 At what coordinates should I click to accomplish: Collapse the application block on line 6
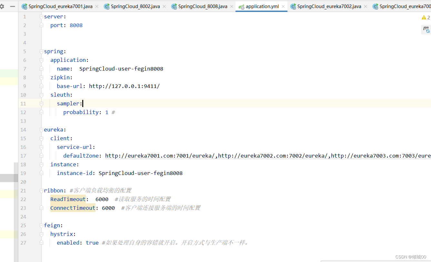[41, 60]
